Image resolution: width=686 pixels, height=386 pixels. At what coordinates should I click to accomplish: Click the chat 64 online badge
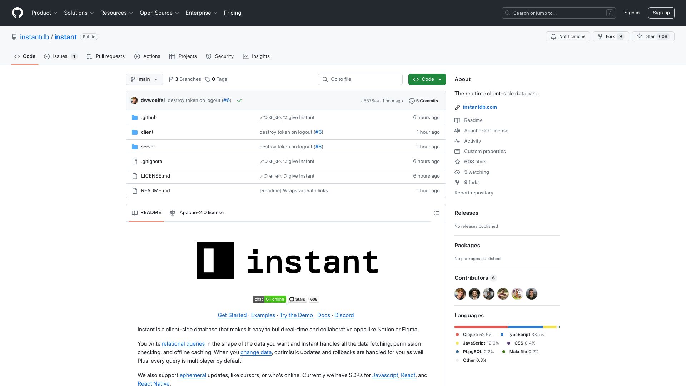269,299
